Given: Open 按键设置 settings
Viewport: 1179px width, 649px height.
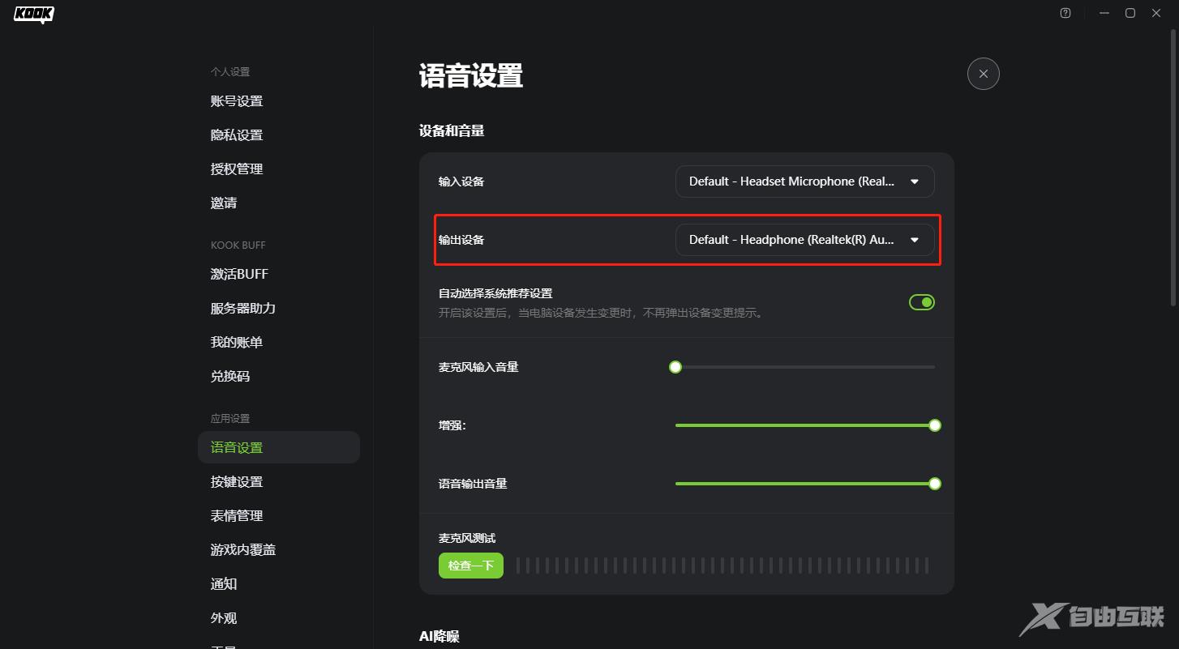Looking at the screenshot, I should (x=237, y=482).
